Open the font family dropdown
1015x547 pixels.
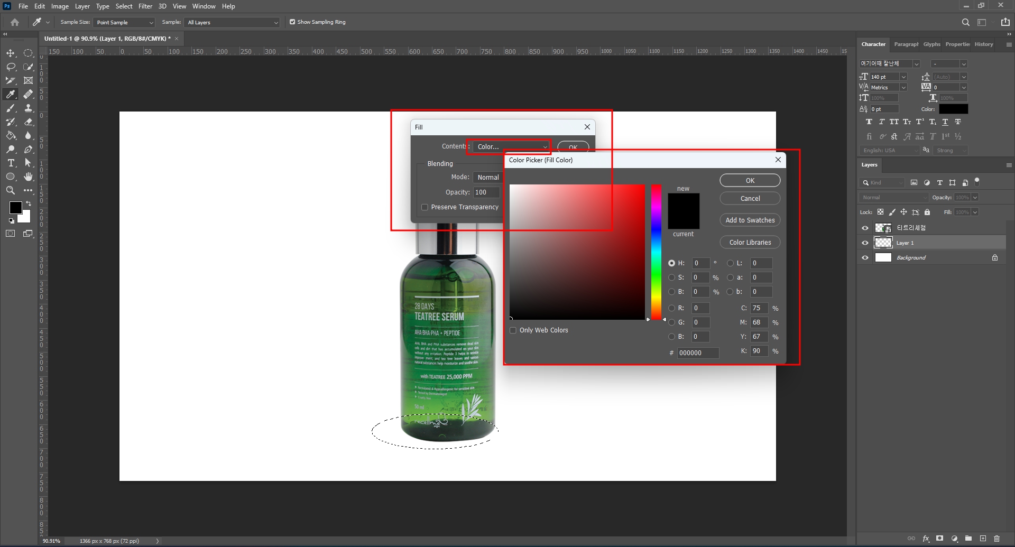coord(890,63)
